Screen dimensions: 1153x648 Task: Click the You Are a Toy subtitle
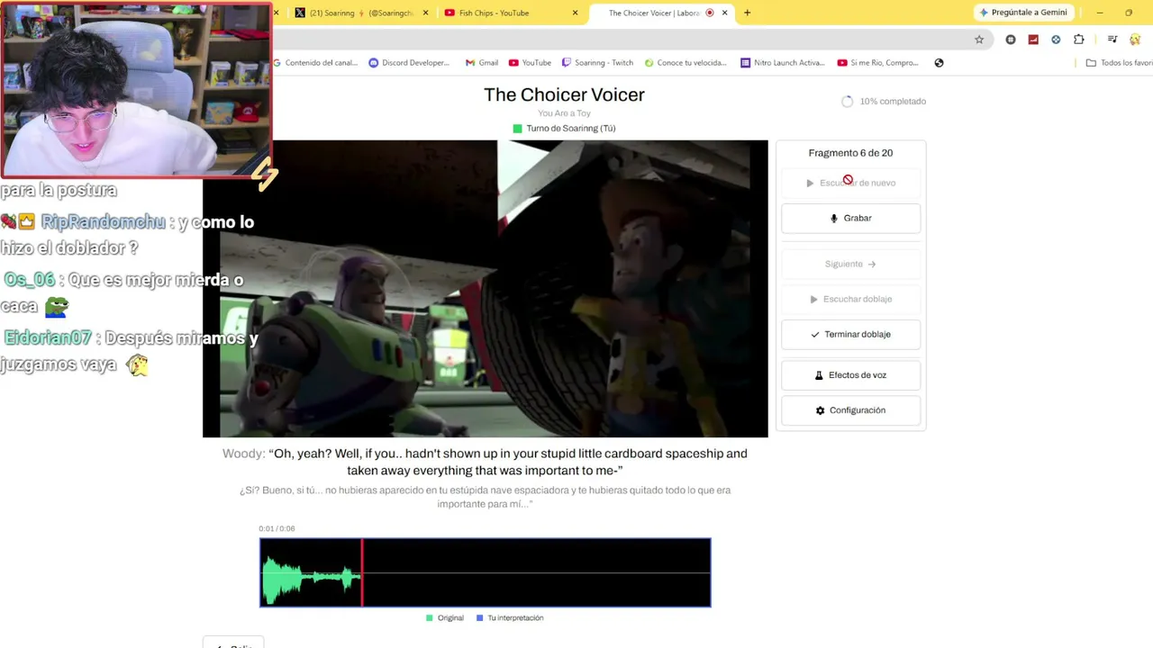pos(564,113)
